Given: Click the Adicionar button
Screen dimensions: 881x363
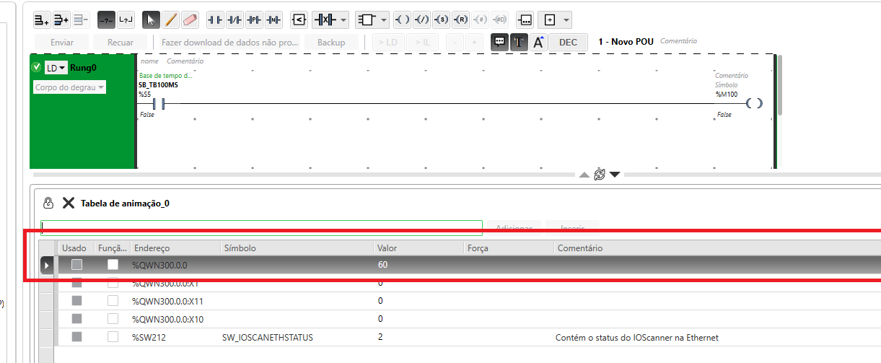Looking at the screenshot, I should pos(514,228).
